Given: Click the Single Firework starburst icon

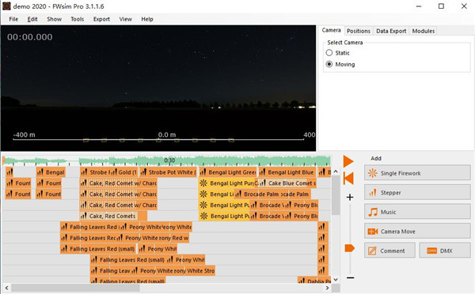Looking at the screenshot, I should 372,173.
